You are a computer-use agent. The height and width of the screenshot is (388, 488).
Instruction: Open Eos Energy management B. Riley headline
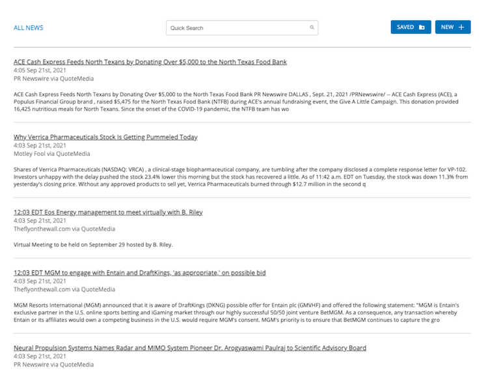point(108,213)
